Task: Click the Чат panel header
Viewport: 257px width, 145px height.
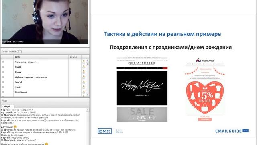Action: click(x=45, y=101)
